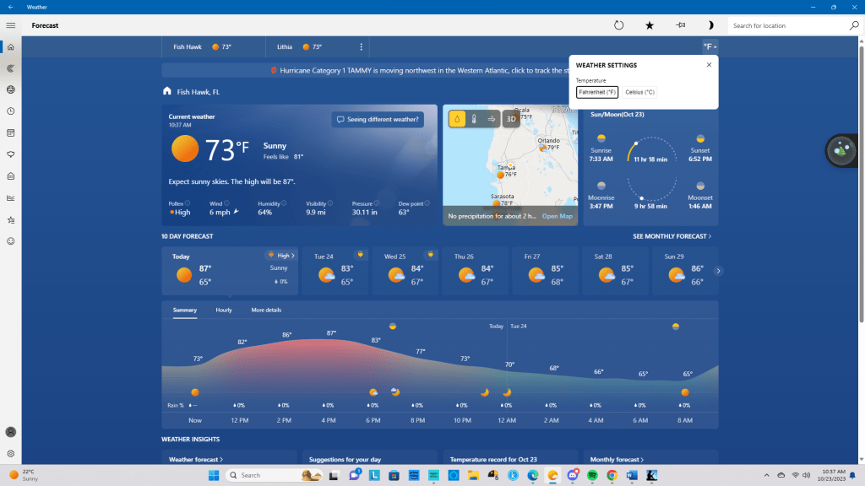Switch the map to 3D view
865x486 pixels.
(x=511, y=119)
